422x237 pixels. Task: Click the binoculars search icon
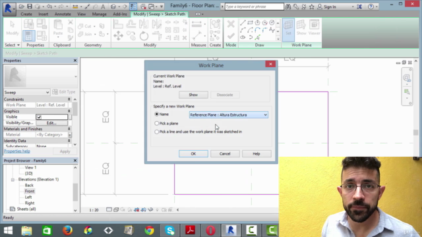coord(288,7)
